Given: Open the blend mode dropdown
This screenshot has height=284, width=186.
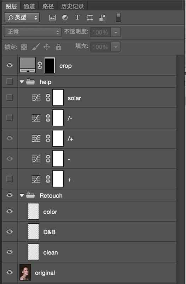Looking at the screenshot, I should [33, 32].
